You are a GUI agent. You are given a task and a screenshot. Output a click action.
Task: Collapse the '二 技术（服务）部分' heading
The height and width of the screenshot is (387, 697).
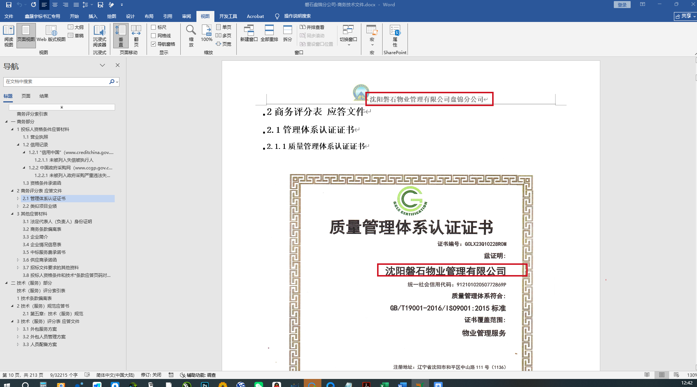click(6, 283)
